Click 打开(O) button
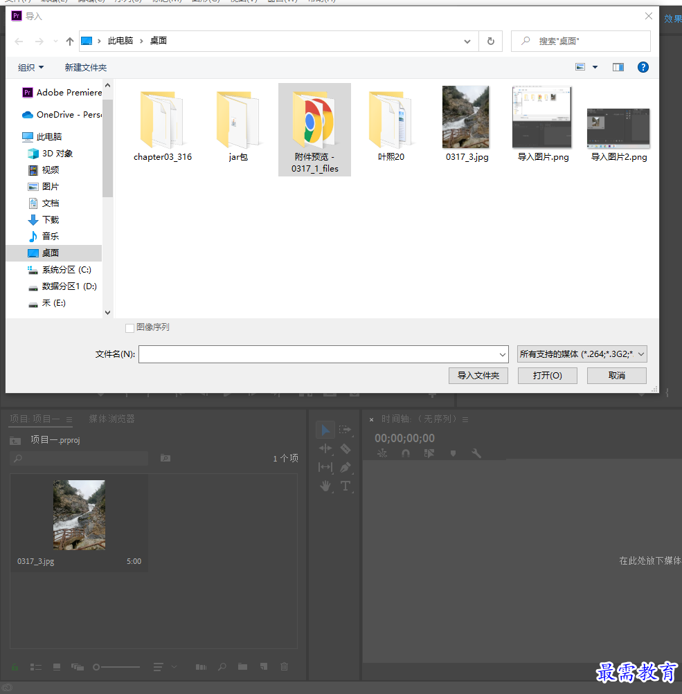 (x=548, y=376)
